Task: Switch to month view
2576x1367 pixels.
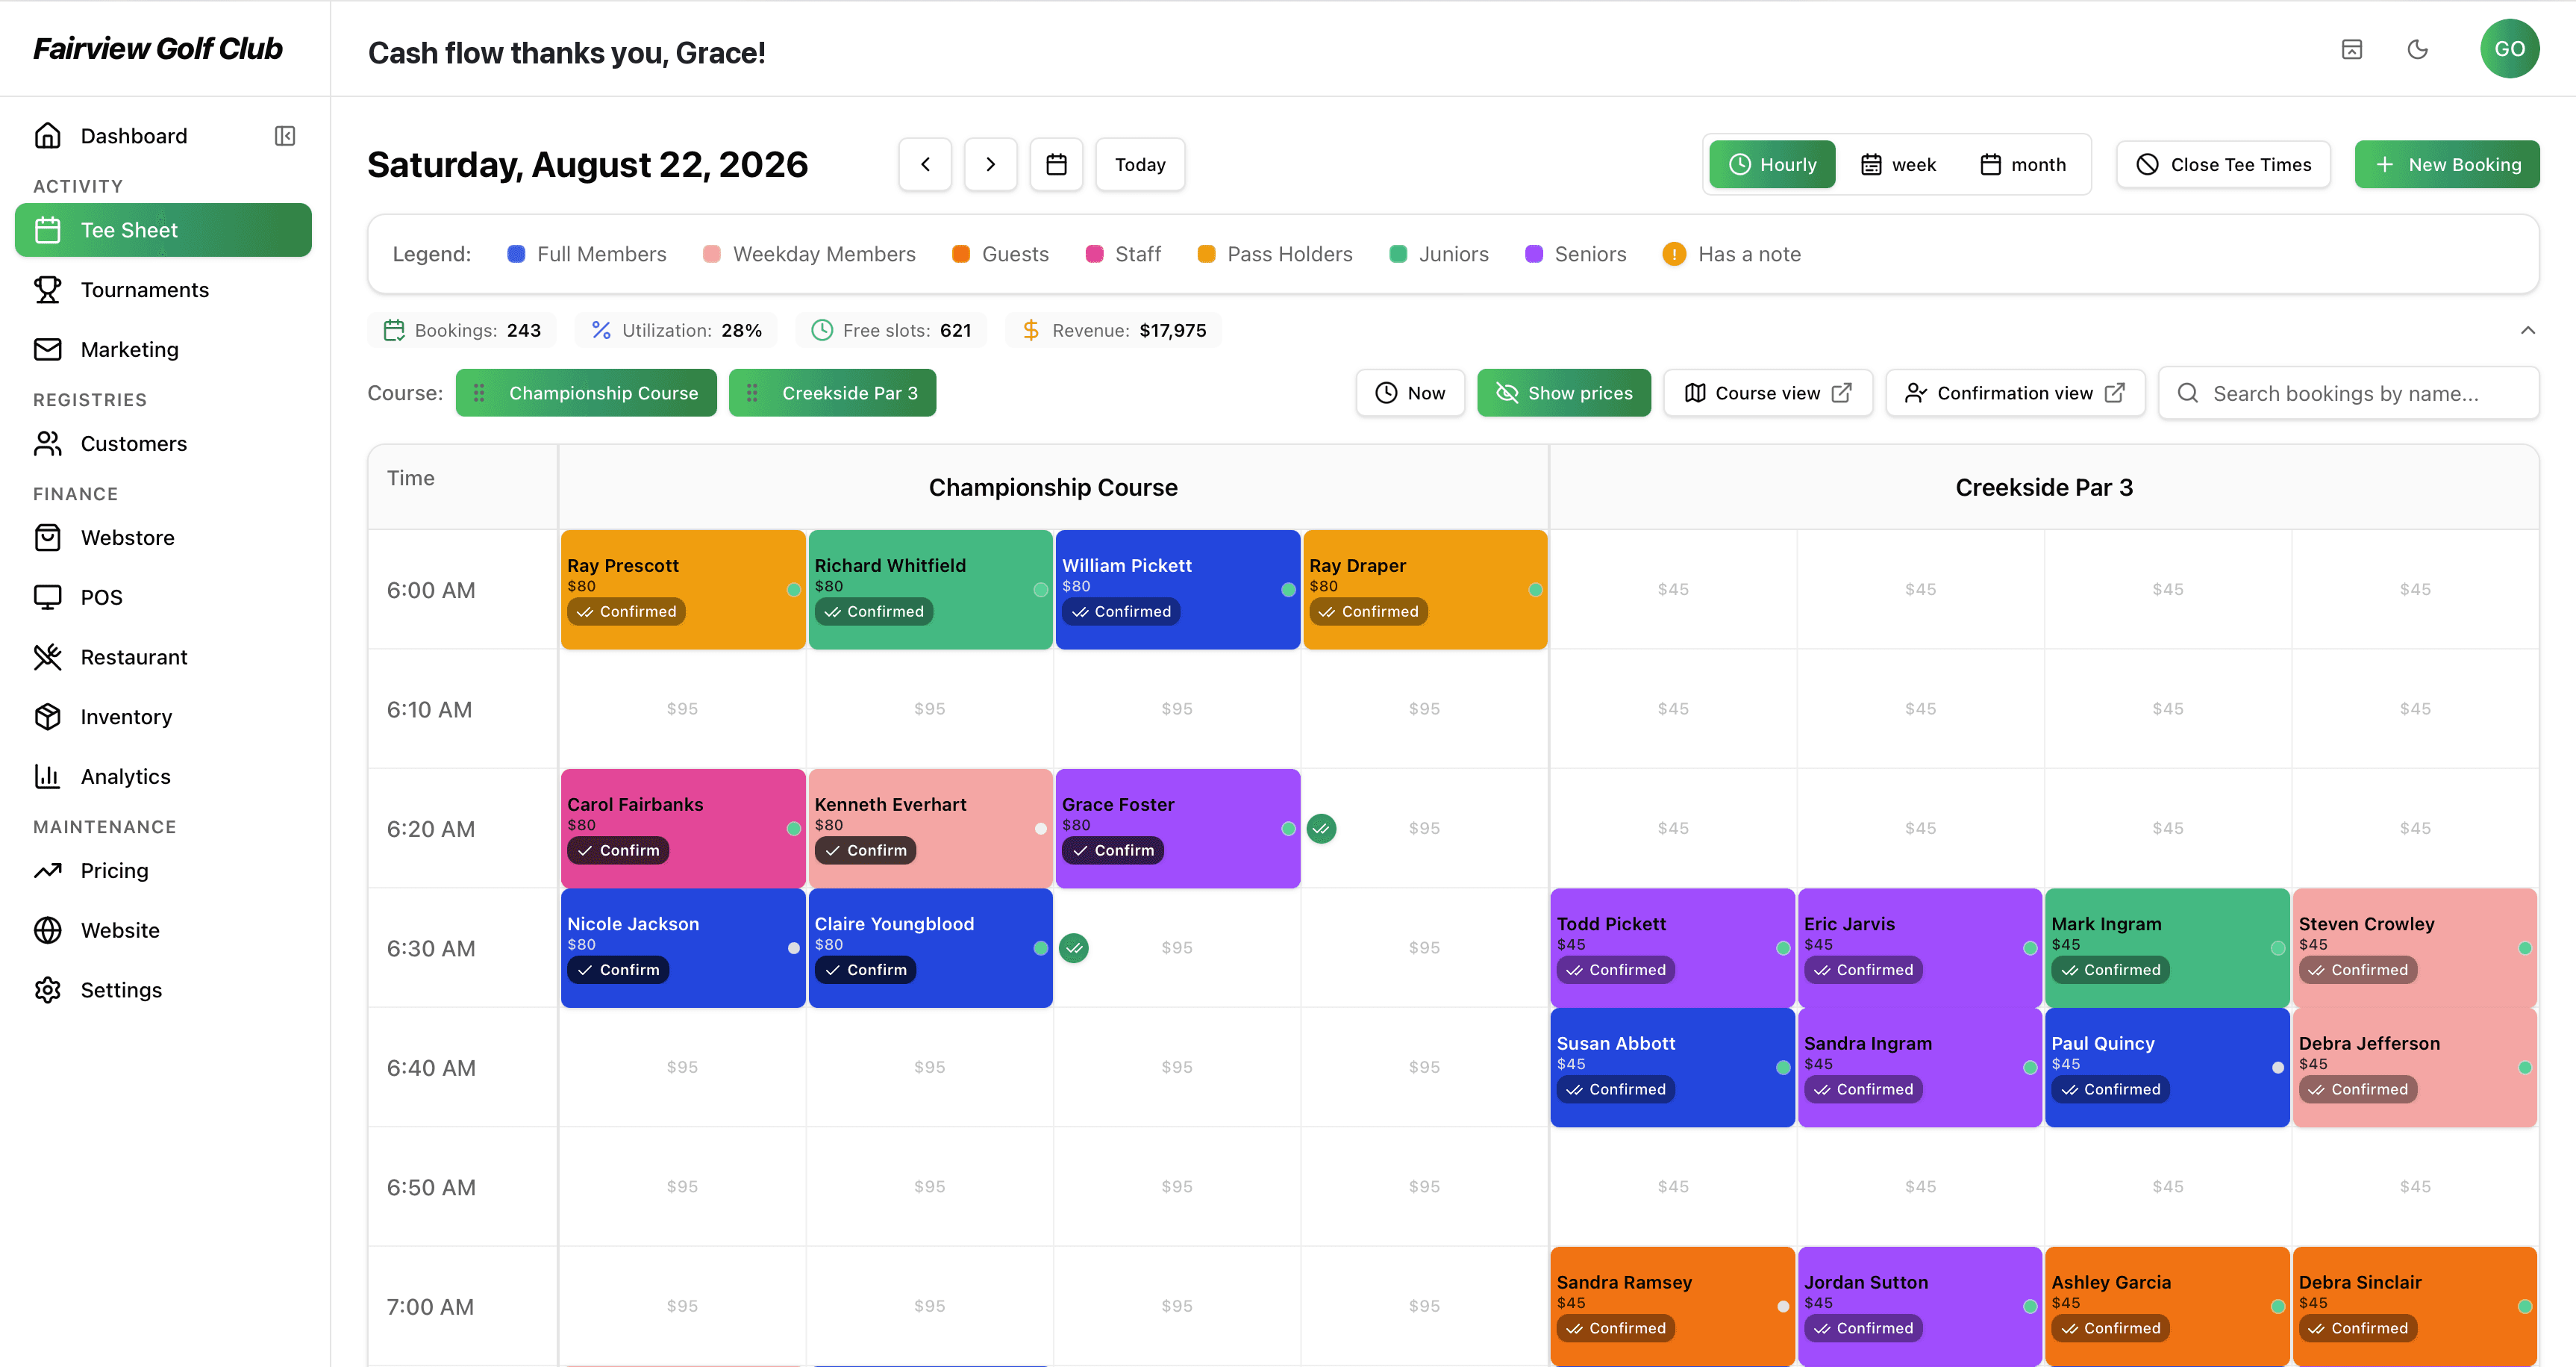Action: 2023,164
